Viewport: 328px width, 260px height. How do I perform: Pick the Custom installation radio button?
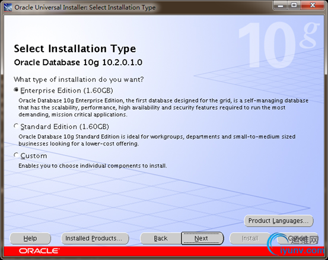(x=16, y=155)
